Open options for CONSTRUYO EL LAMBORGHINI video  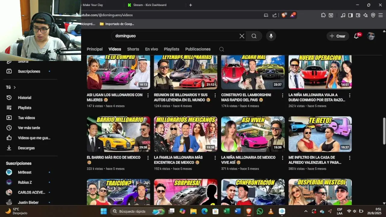tap(283, 95)
